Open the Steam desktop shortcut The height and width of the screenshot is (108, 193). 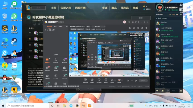[14, 42]
